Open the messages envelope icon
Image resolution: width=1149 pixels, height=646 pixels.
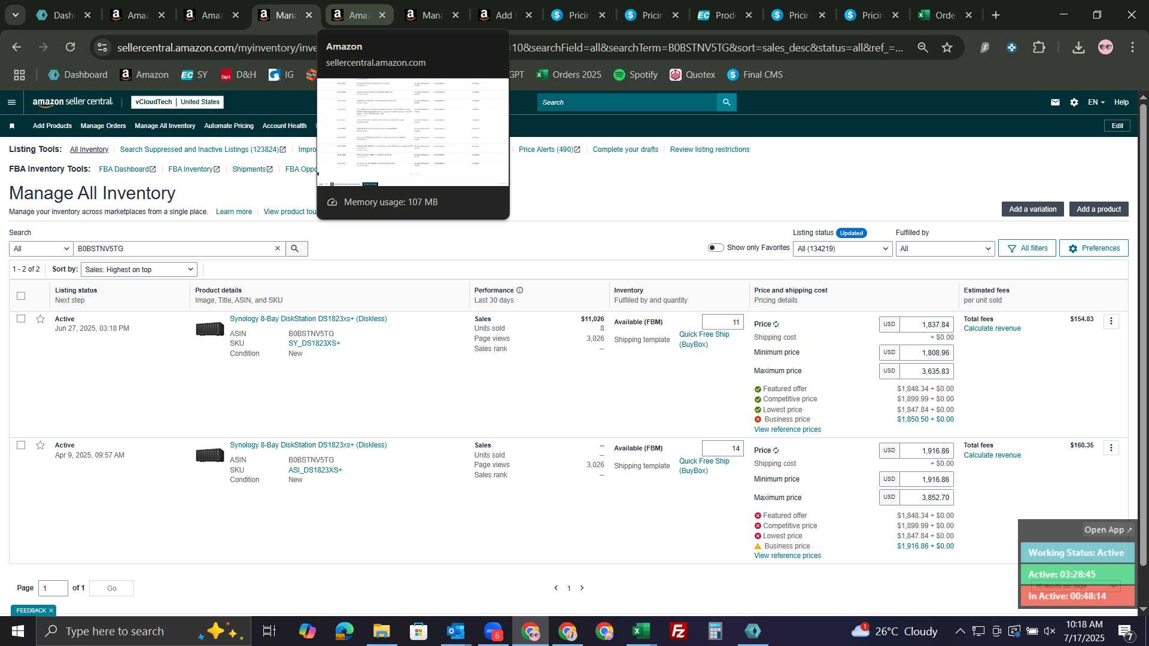point(1055,102)
